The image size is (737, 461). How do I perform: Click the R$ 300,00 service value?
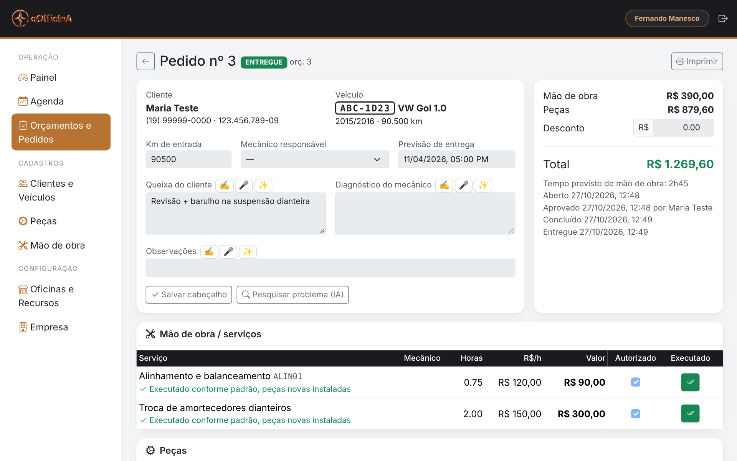point(582,414)
